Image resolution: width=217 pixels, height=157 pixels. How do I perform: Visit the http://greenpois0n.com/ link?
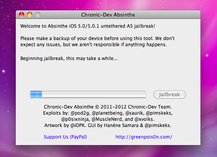pos(144,137)
